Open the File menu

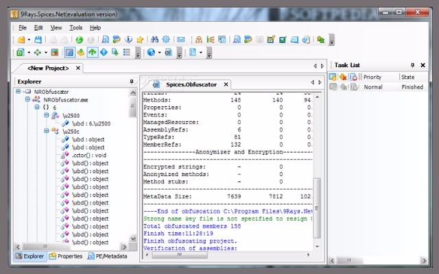(23, 27)
